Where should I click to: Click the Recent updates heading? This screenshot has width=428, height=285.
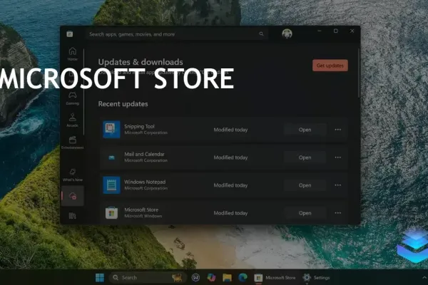[x=123, y=104]
